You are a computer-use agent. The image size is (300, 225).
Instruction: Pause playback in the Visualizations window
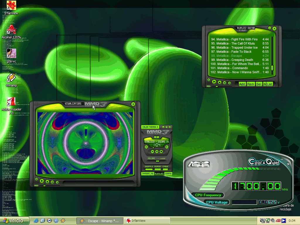tap(52, 182)
